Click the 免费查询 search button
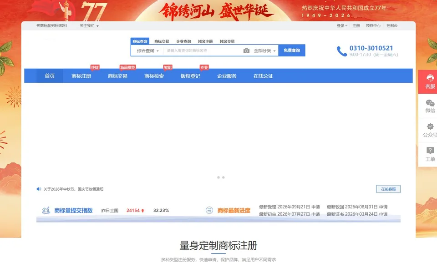 pos(292,51)
